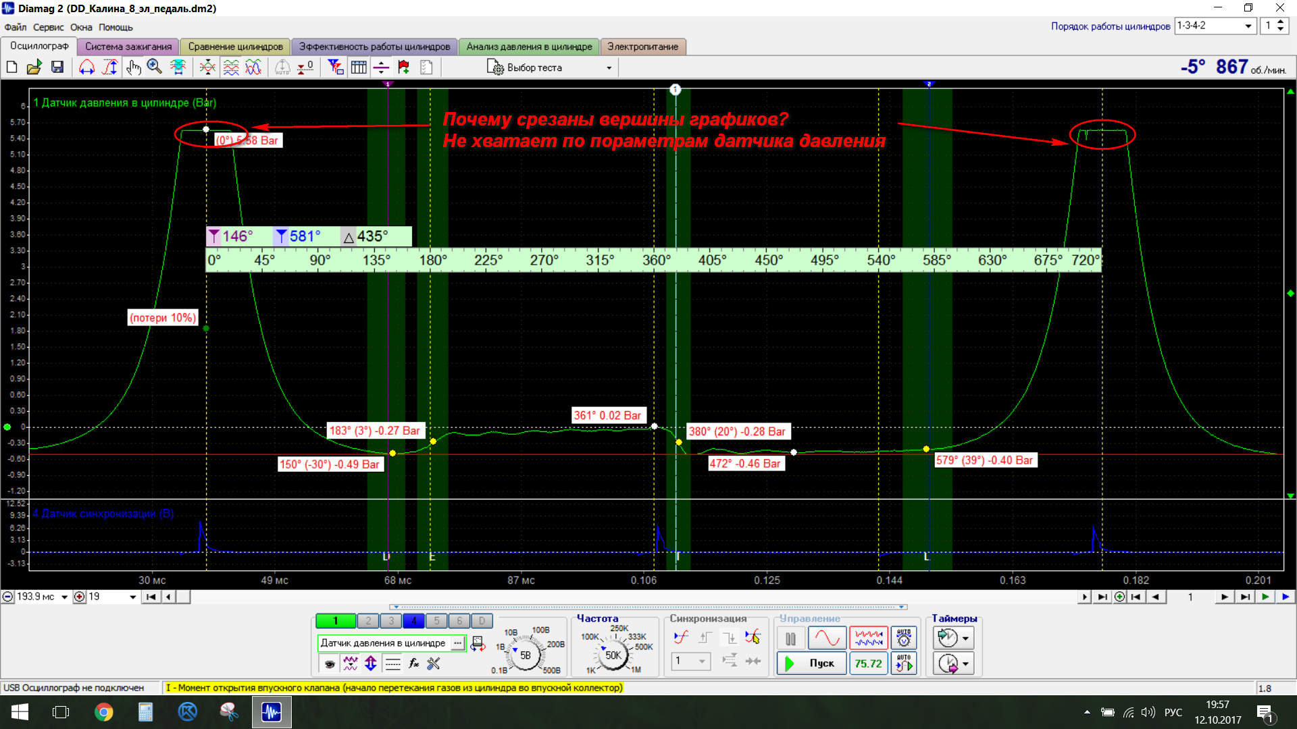
Task: Switch to Анализ давления в цилиндре tab
Action: 529,47
